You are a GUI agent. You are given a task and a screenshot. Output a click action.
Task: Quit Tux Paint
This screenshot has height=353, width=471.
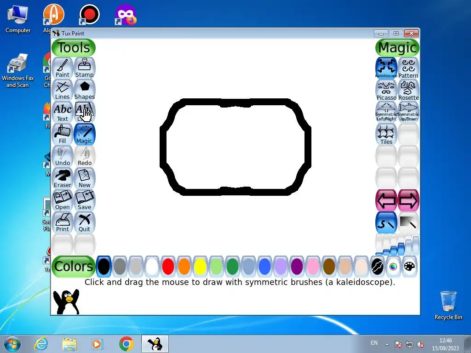85,222
